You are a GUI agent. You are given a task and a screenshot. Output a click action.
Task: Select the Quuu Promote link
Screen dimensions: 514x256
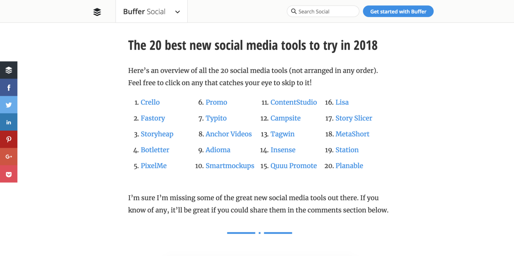pos(294,166)
